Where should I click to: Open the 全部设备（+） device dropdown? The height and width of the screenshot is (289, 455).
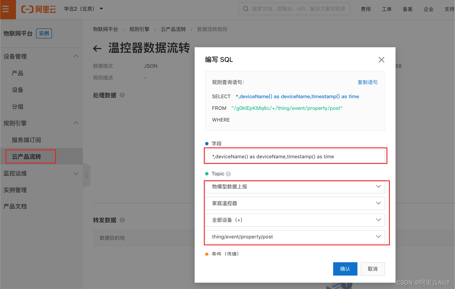click(295, 220)
